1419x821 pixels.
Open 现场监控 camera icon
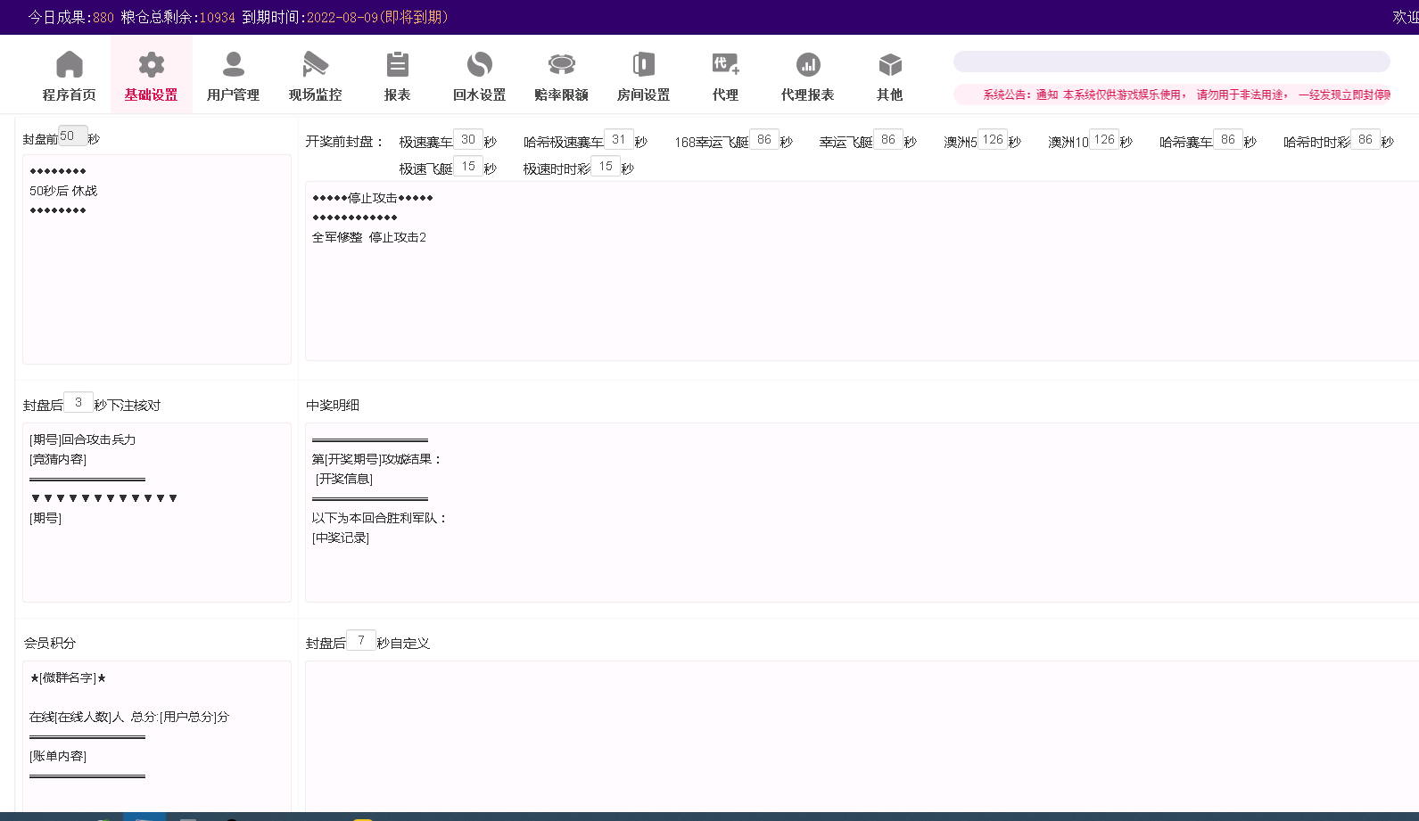point(315,65)
